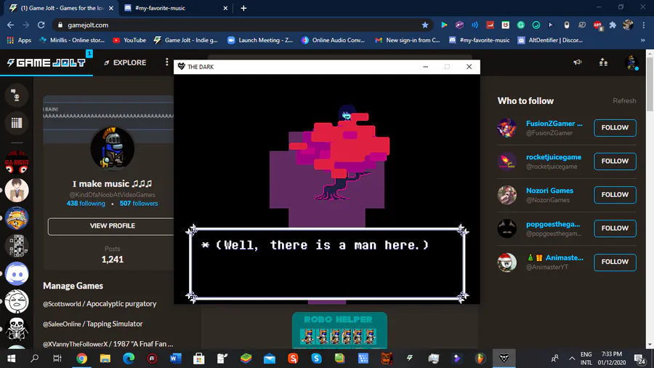Open Chrome from the taskbar
This screenshot has height=368, width=654.
(81, 359)
